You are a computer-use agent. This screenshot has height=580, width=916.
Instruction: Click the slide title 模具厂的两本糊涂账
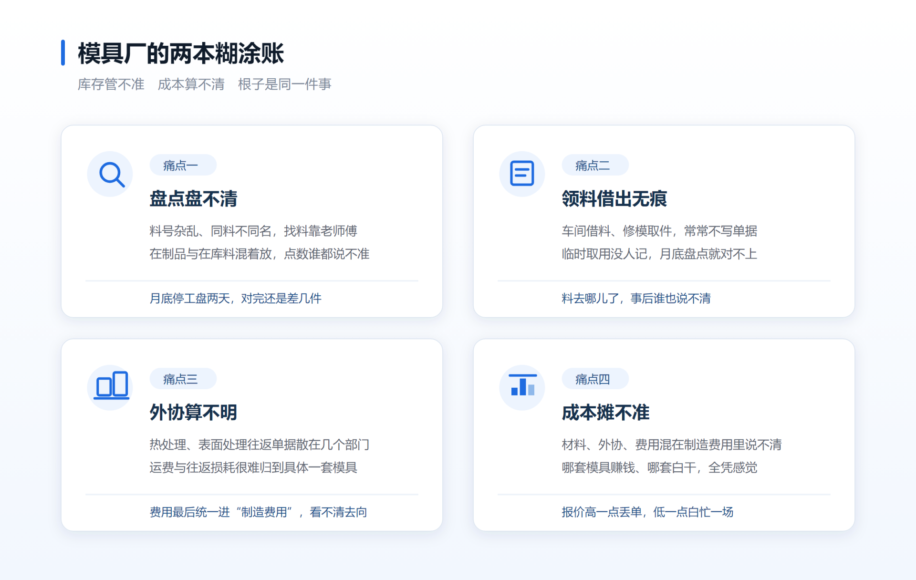coord(181,53)
